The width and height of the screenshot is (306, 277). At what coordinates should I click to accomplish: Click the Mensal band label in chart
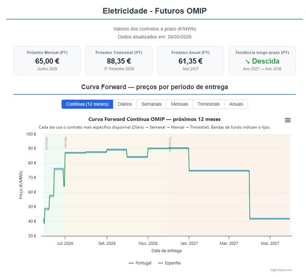click(66, 142)
